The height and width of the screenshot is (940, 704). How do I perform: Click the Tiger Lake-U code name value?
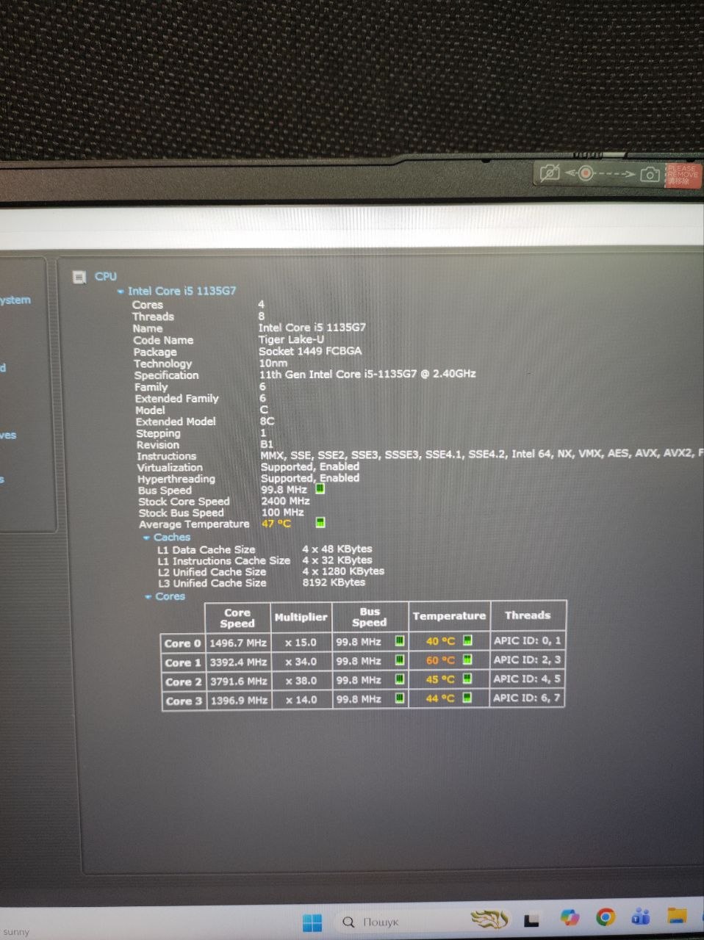point(291,339)
